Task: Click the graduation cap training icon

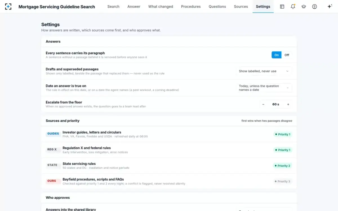Action: [x=304, y=6]
